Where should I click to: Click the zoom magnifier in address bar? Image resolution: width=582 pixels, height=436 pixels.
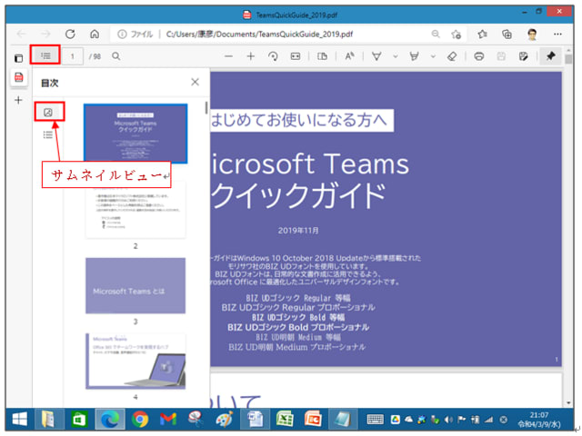tap(436, 35)
